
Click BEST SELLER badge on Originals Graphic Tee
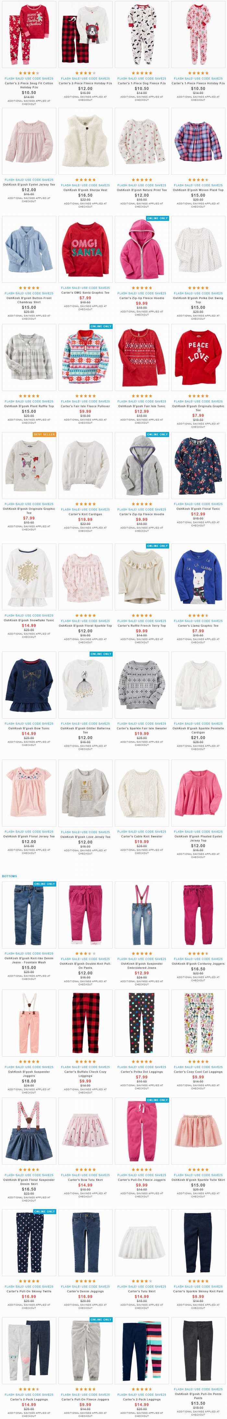pyautogui.click(x=44, y=434)
